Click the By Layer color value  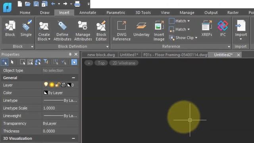pyautogui.click(x=55, y=93)
